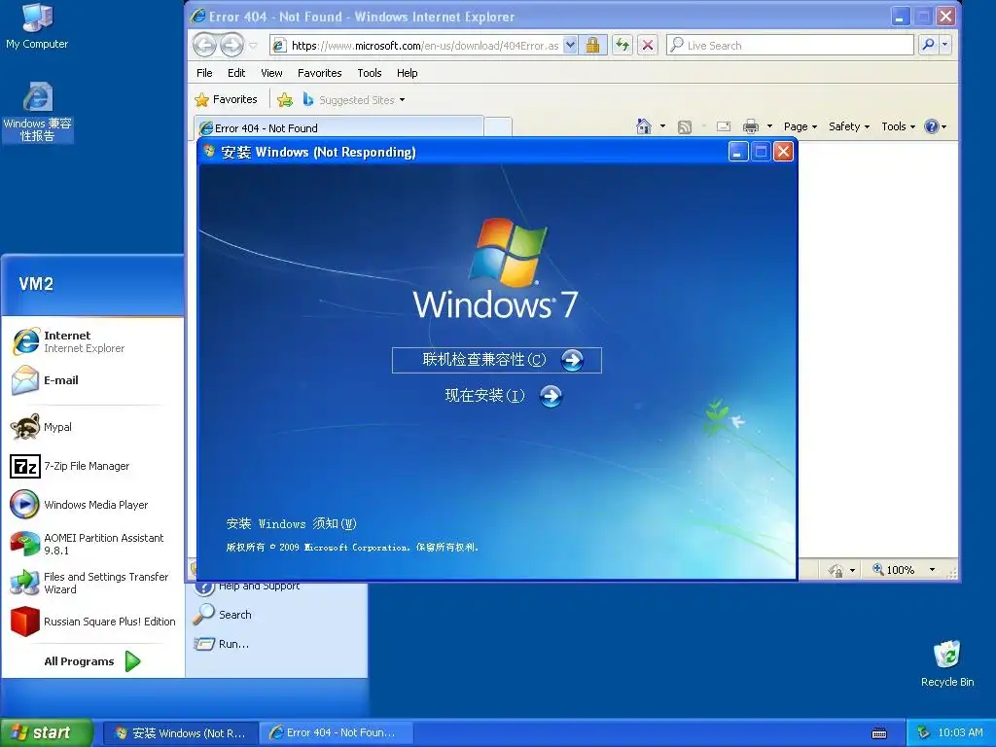Launch Russian Square Plus! Edition
The width and height of the screenshot is (996, 747).
pos(92,622)
